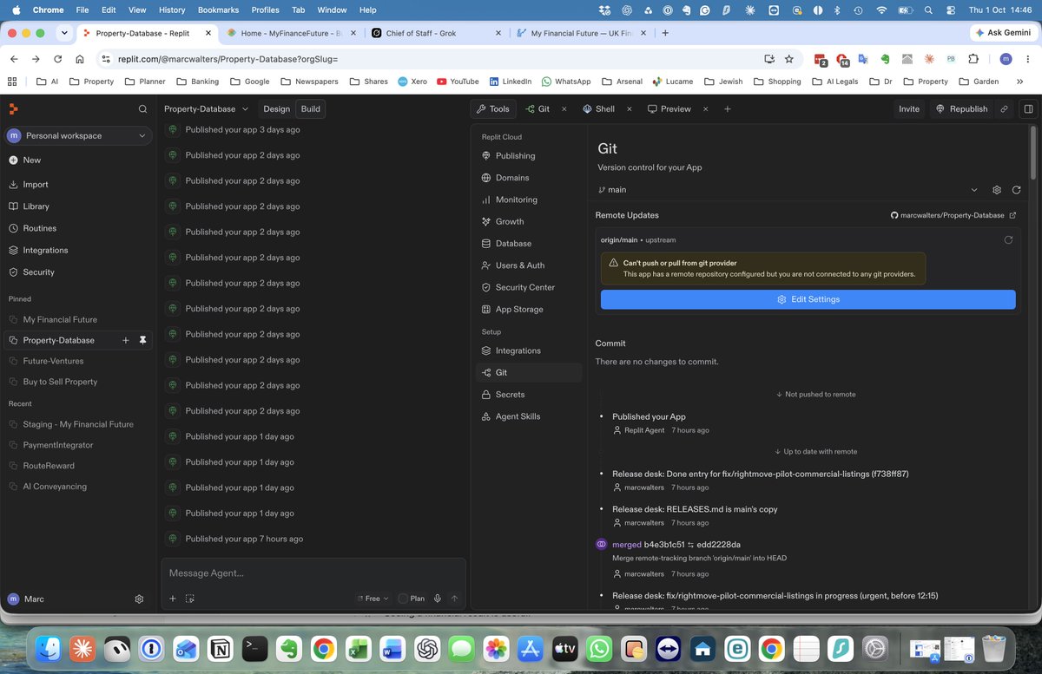
Task: Expand the Personal workspace dropdown
Action: (x=79, y=136)
